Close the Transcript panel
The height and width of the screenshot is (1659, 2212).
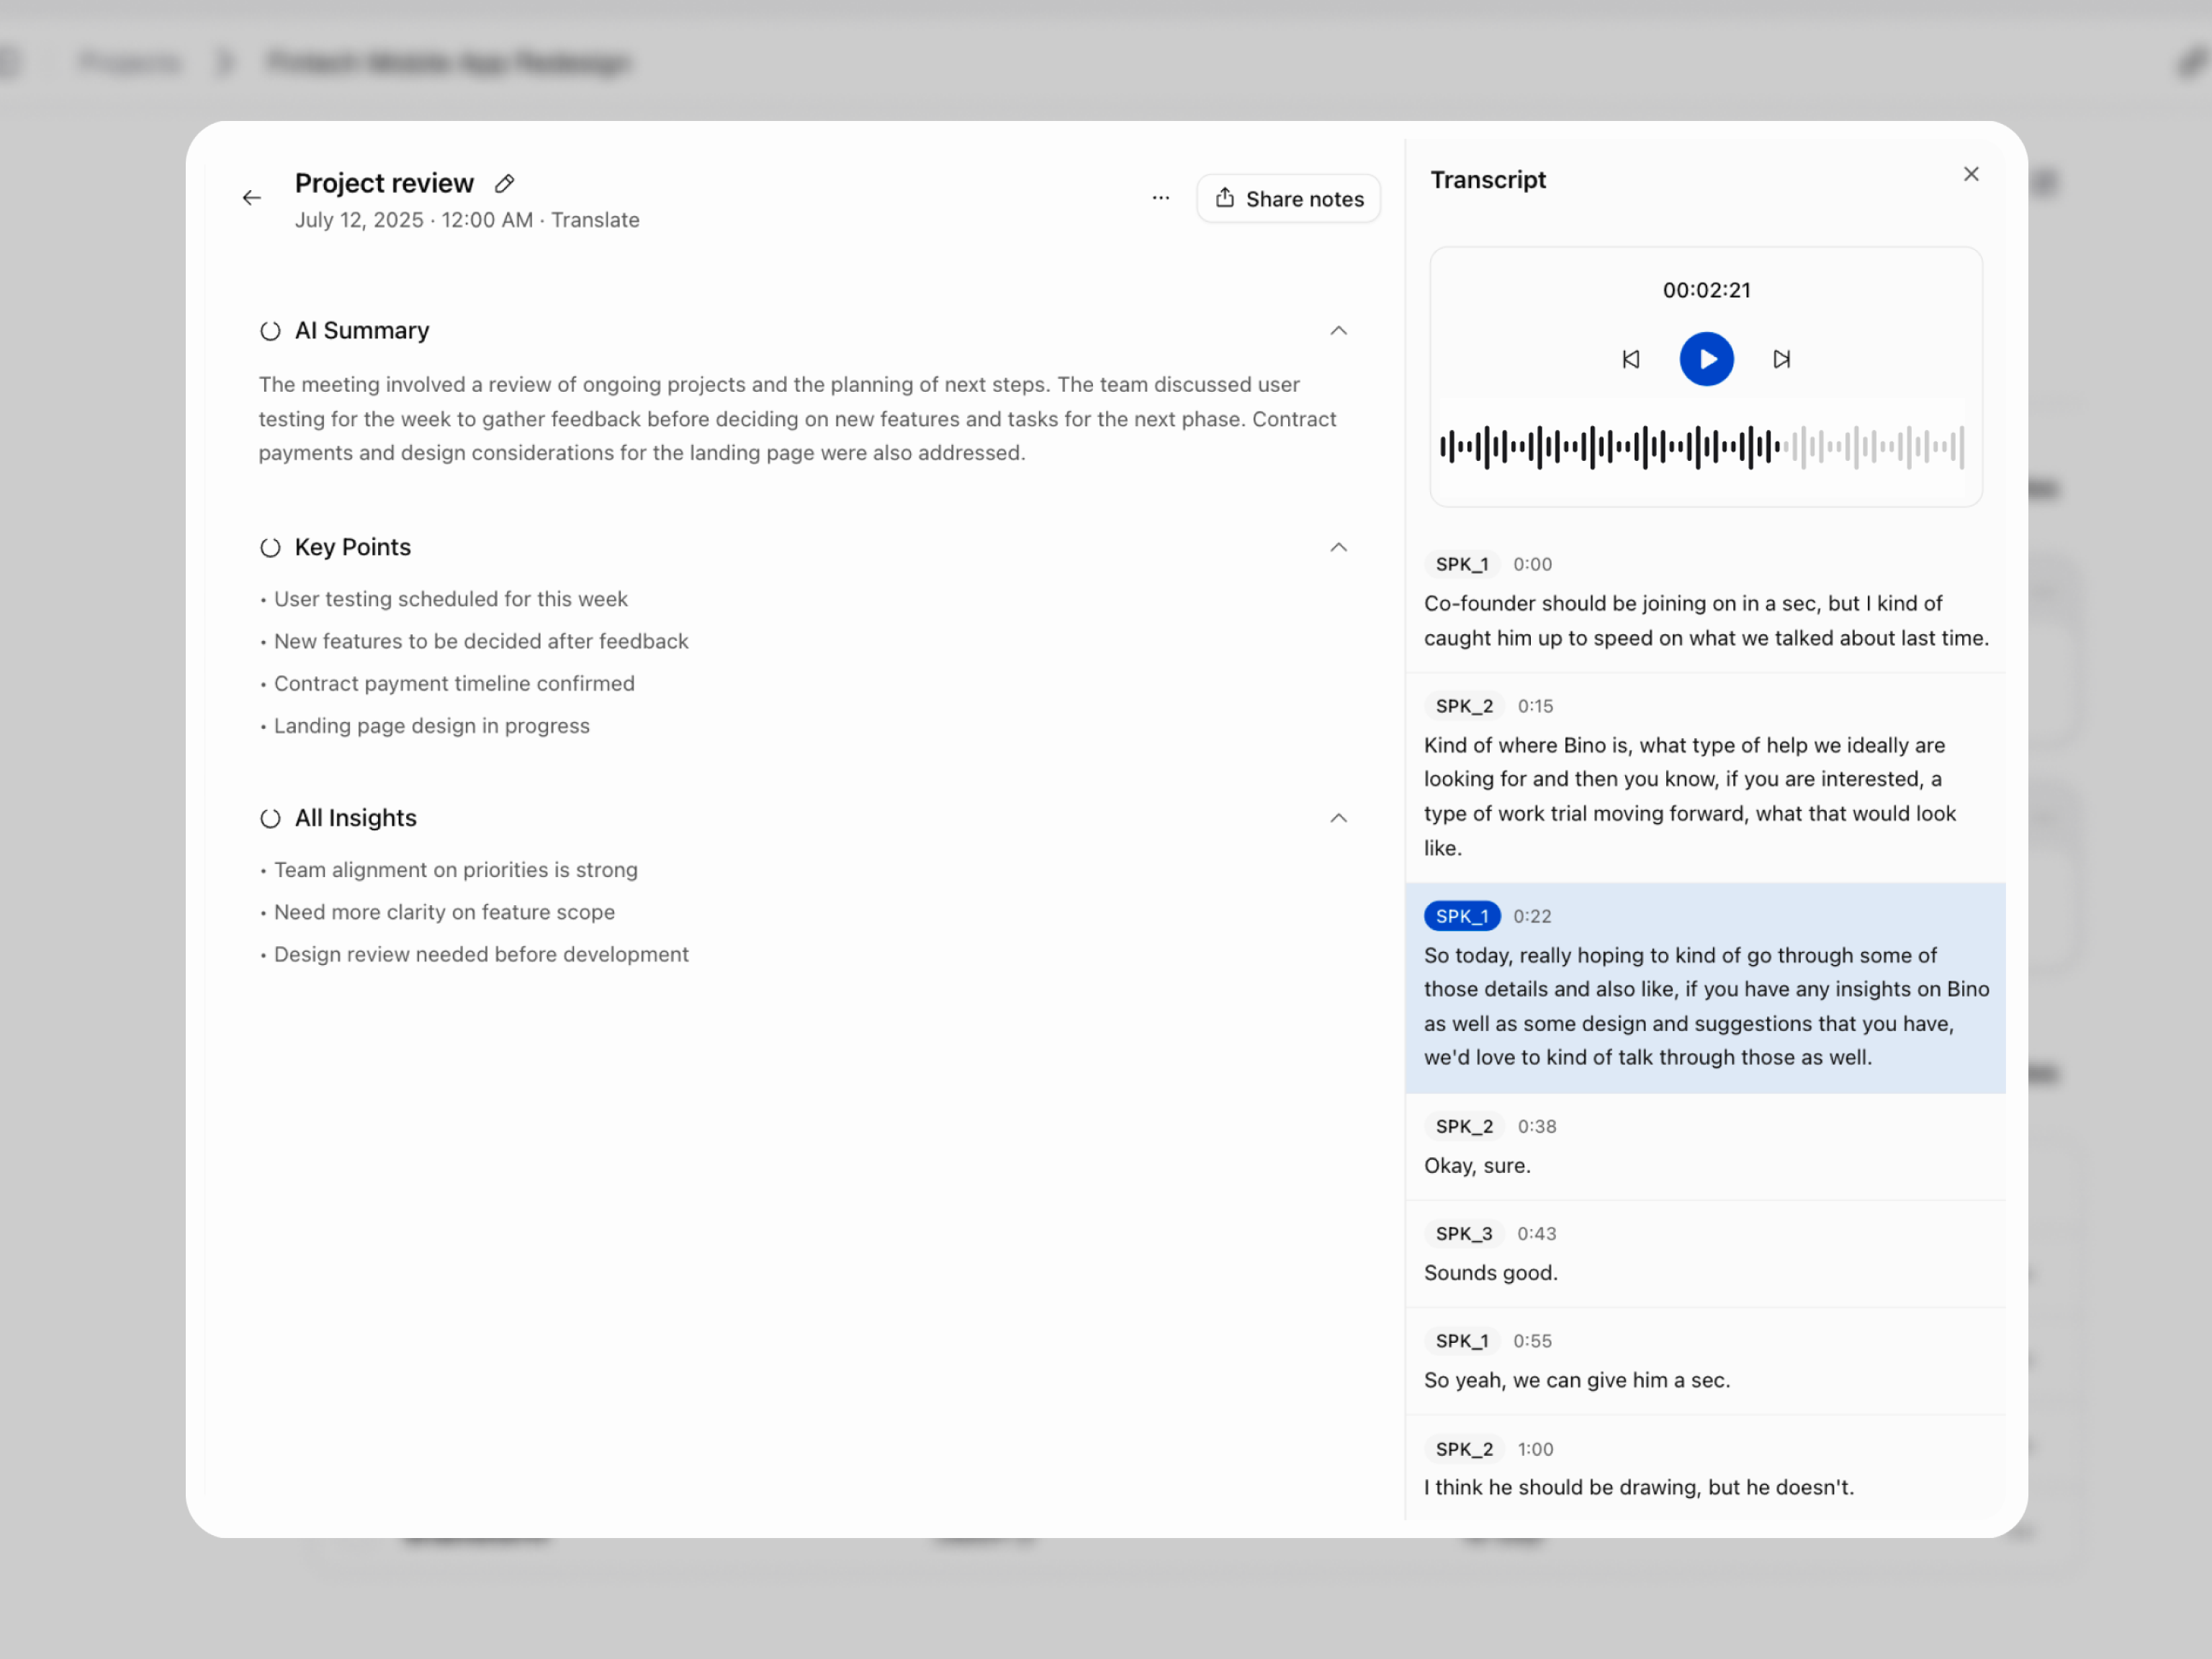1970,175
